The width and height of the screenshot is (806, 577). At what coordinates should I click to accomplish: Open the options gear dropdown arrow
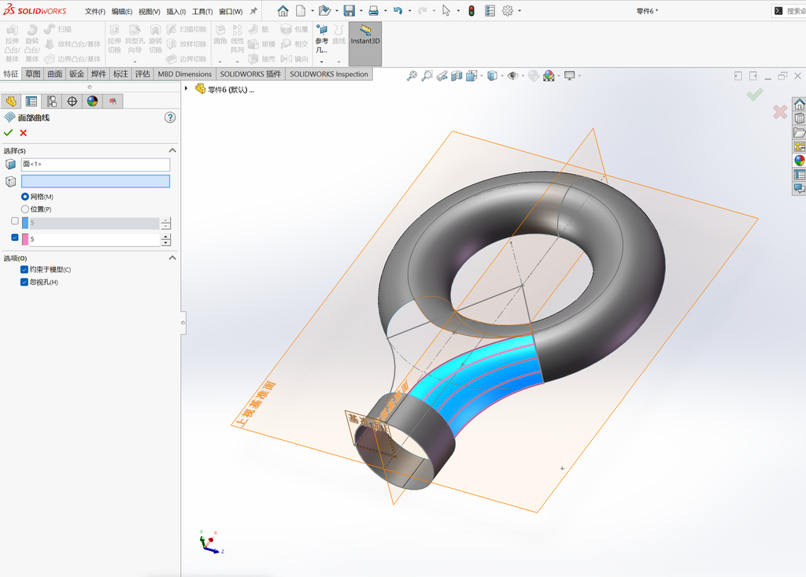[519, 11]
